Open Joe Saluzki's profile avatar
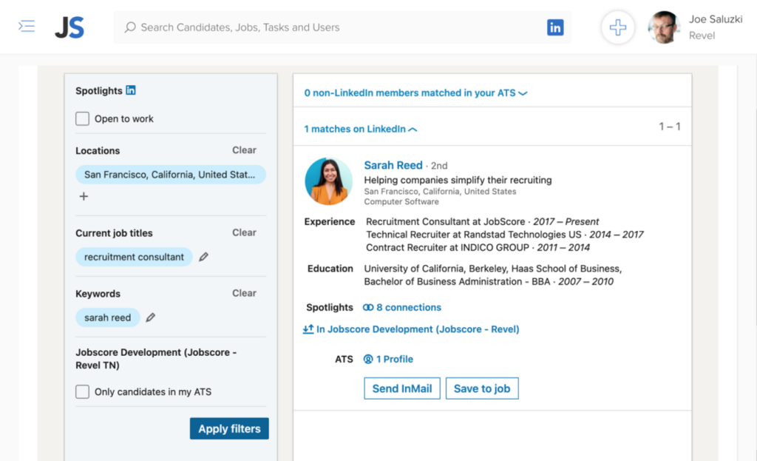 tap(665, 27)
